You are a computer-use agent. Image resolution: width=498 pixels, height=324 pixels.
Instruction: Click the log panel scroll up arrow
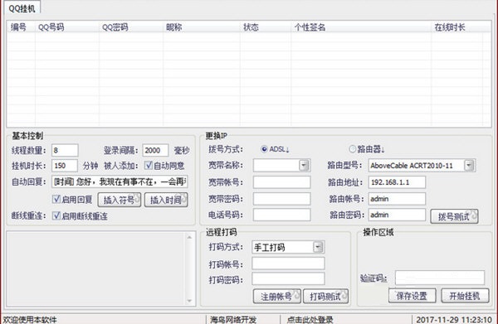[189, 237]
